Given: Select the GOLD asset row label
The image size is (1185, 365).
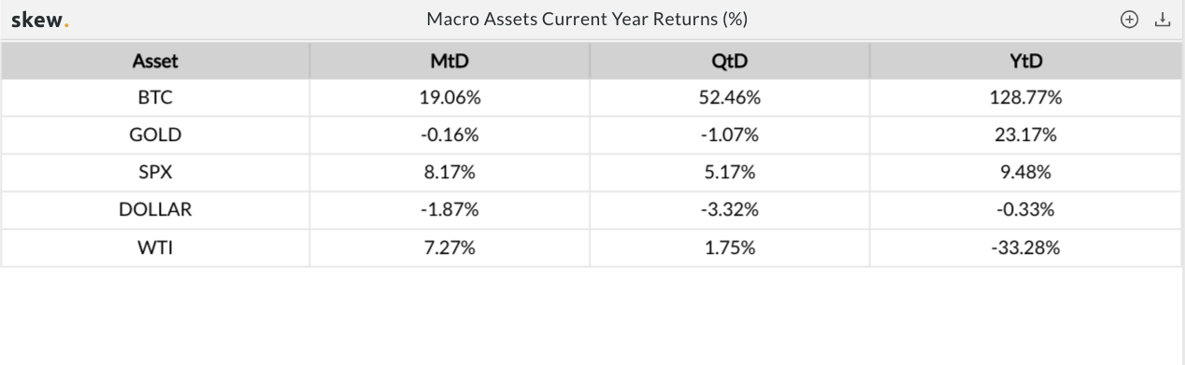Looking at the screenshot, I should tap(155, 135).
